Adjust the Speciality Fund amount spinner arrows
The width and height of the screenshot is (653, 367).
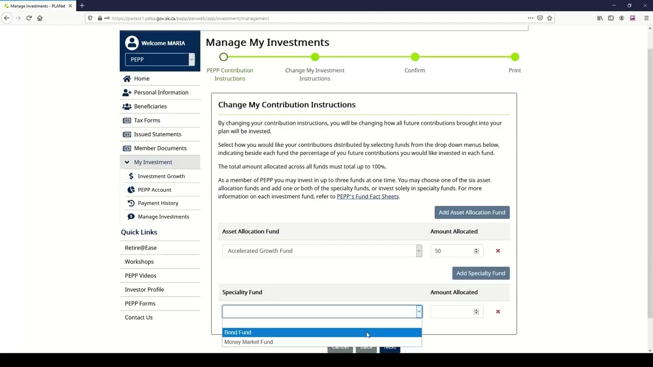[x=476, y=311]
